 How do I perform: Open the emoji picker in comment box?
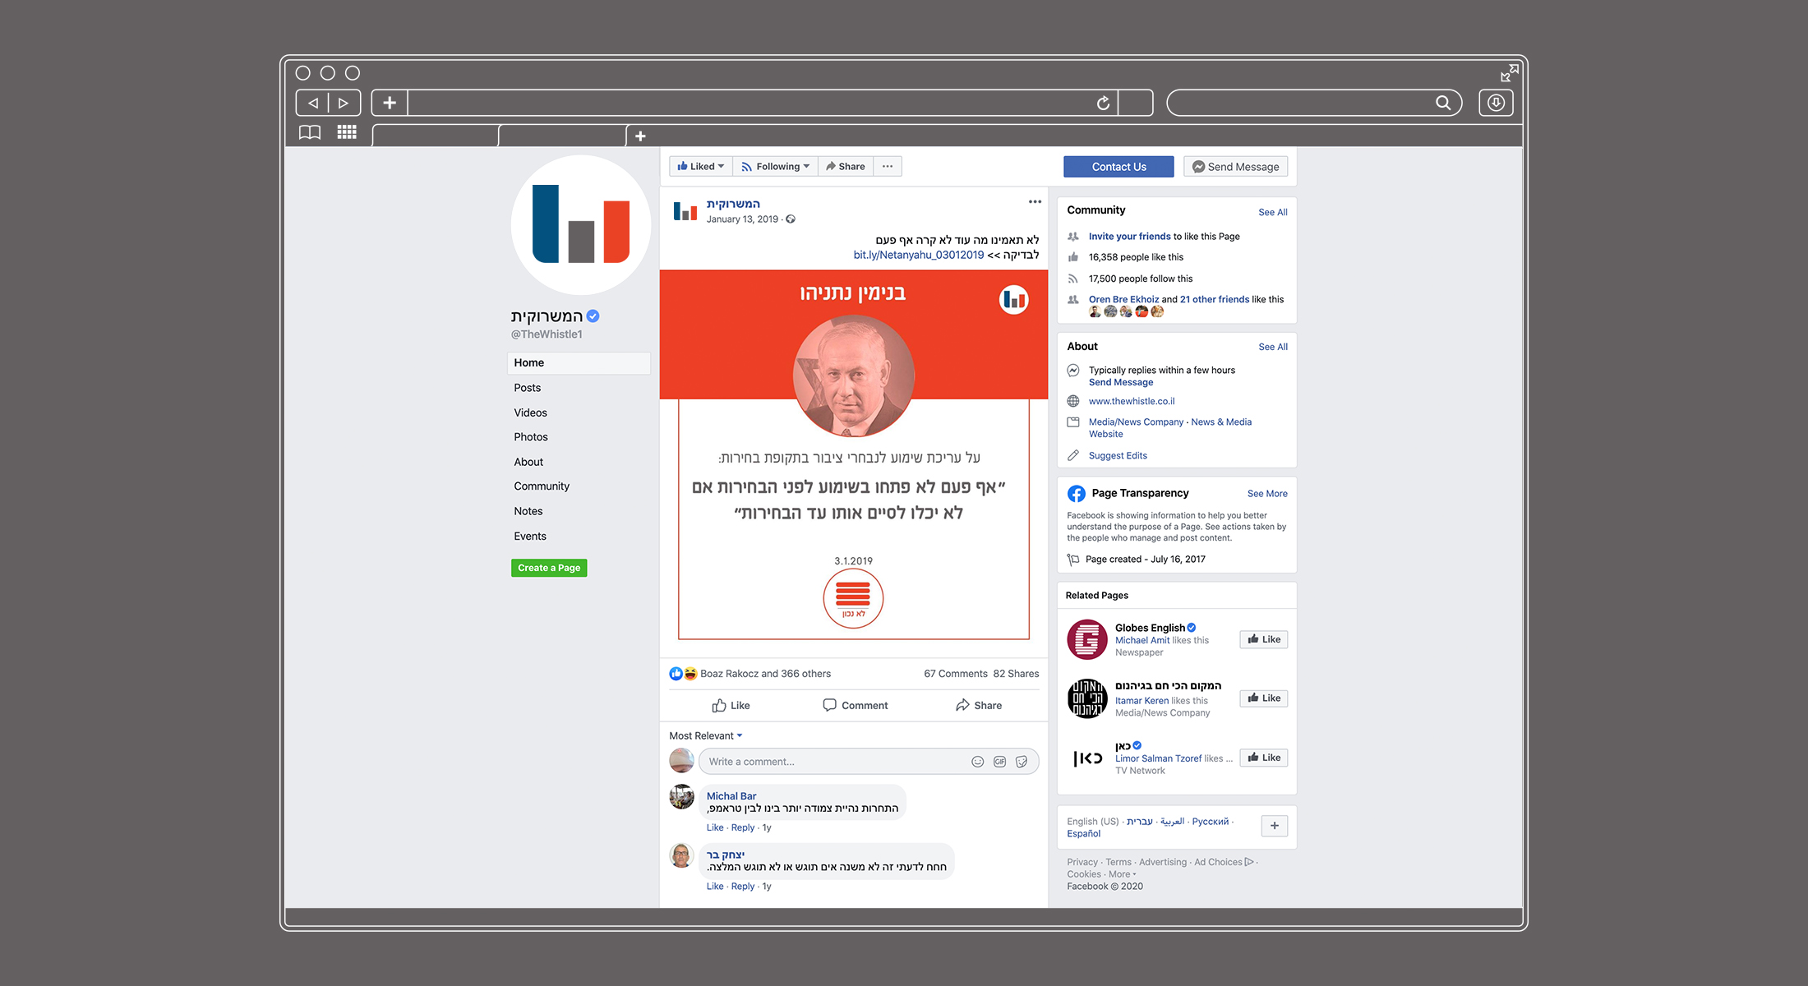click(977, 762)
